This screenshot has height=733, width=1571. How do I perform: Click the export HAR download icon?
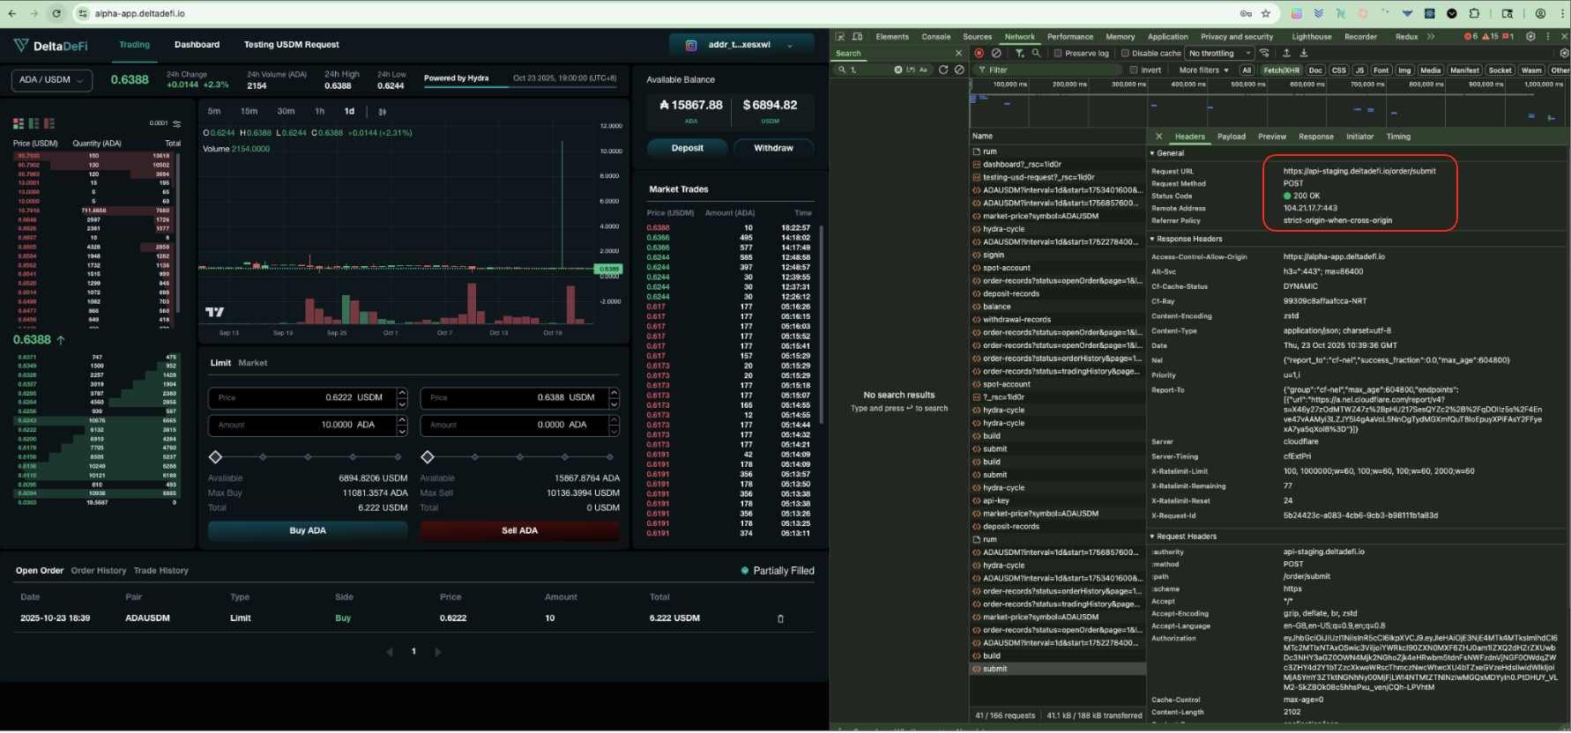pyautogui.click(x=1304, y=53)
